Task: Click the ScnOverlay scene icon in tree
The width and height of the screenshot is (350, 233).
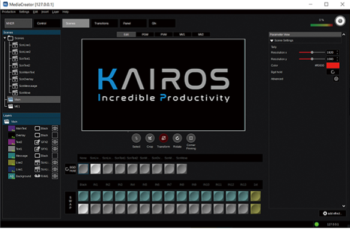Action: 15,79
